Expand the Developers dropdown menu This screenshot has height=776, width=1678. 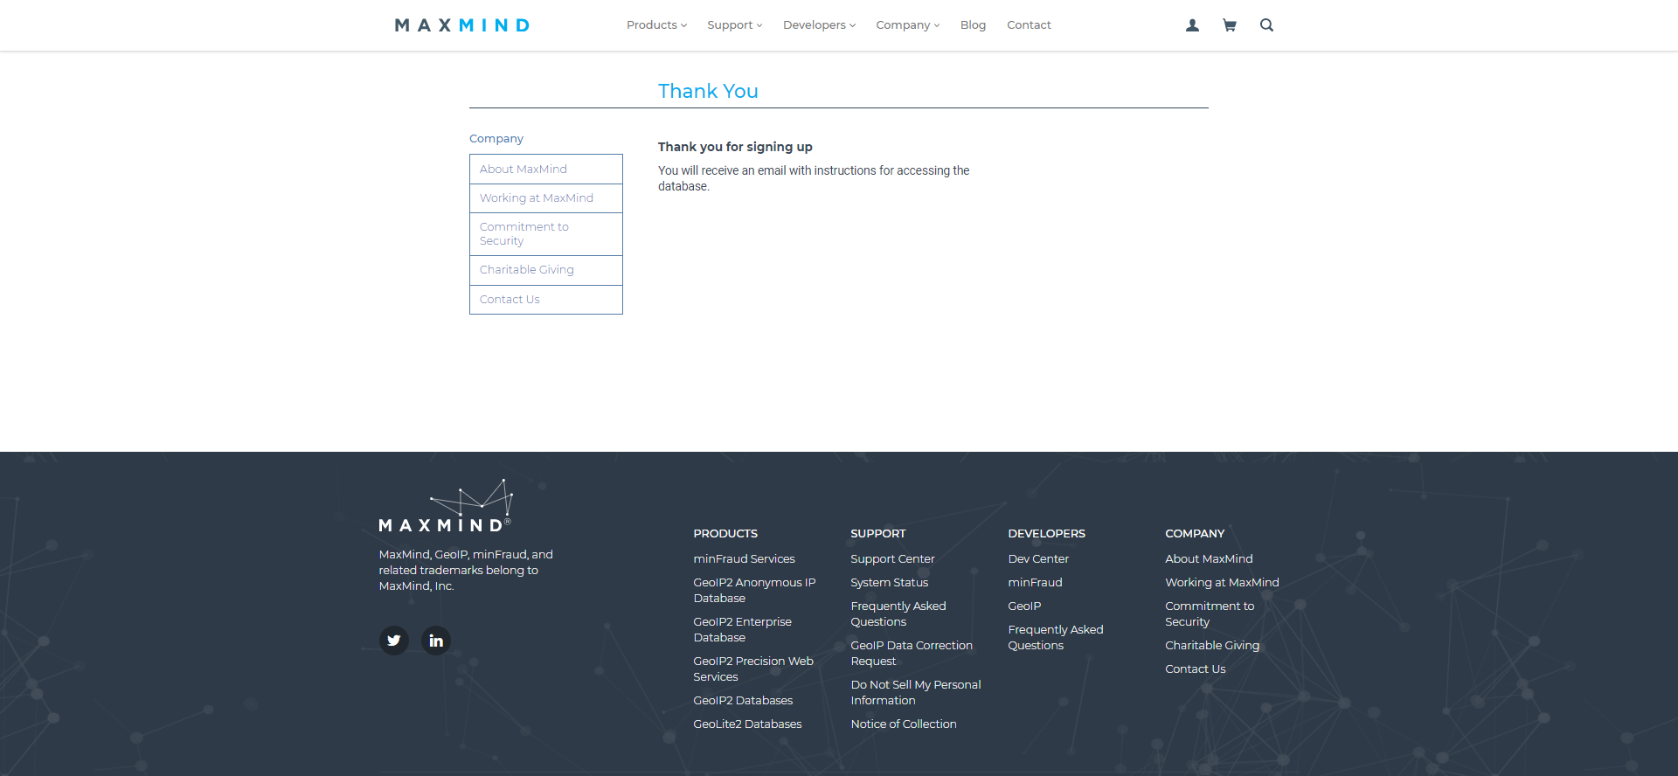819,25
